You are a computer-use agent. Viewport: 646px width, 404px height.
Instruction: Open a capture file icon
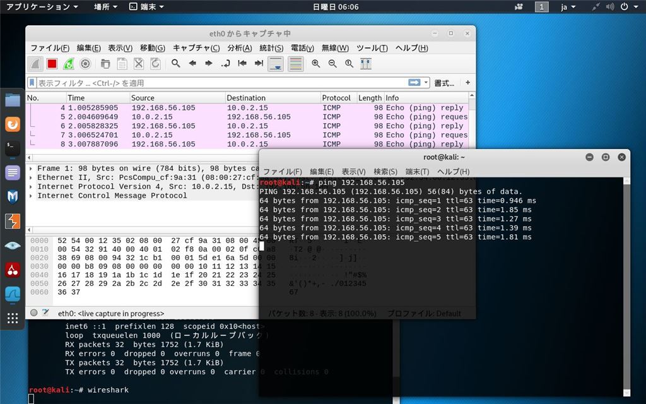tap(105, 64)
